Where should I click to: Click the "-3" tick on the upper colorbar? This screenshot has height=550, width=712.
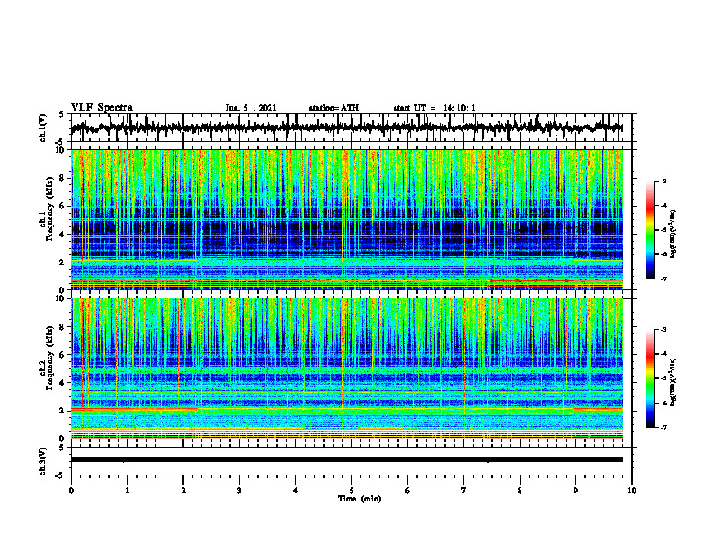(663, 182)
